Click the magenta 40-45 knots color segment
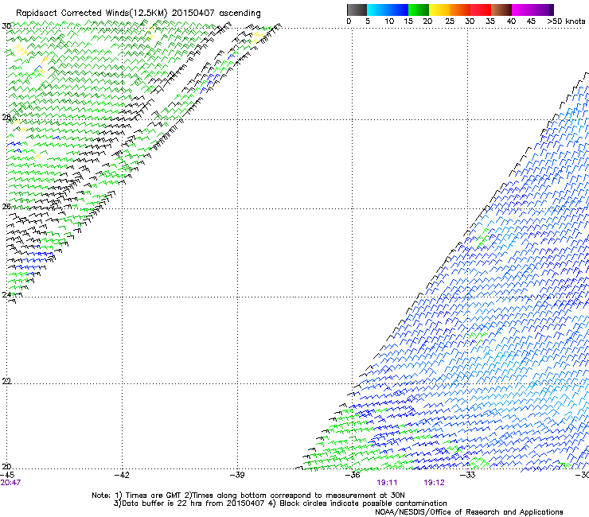 pyautogui.click(x=522, y=10)
